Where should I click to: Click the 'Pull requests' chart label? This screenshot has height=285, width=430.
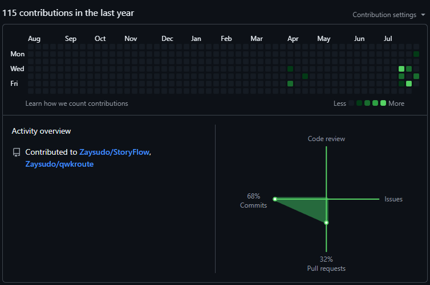[326, 269]
